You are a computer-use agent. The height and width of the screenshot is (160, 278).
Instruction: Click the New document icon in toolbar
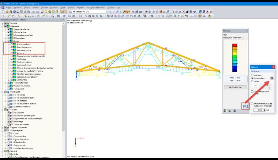[x=3, y=12]
